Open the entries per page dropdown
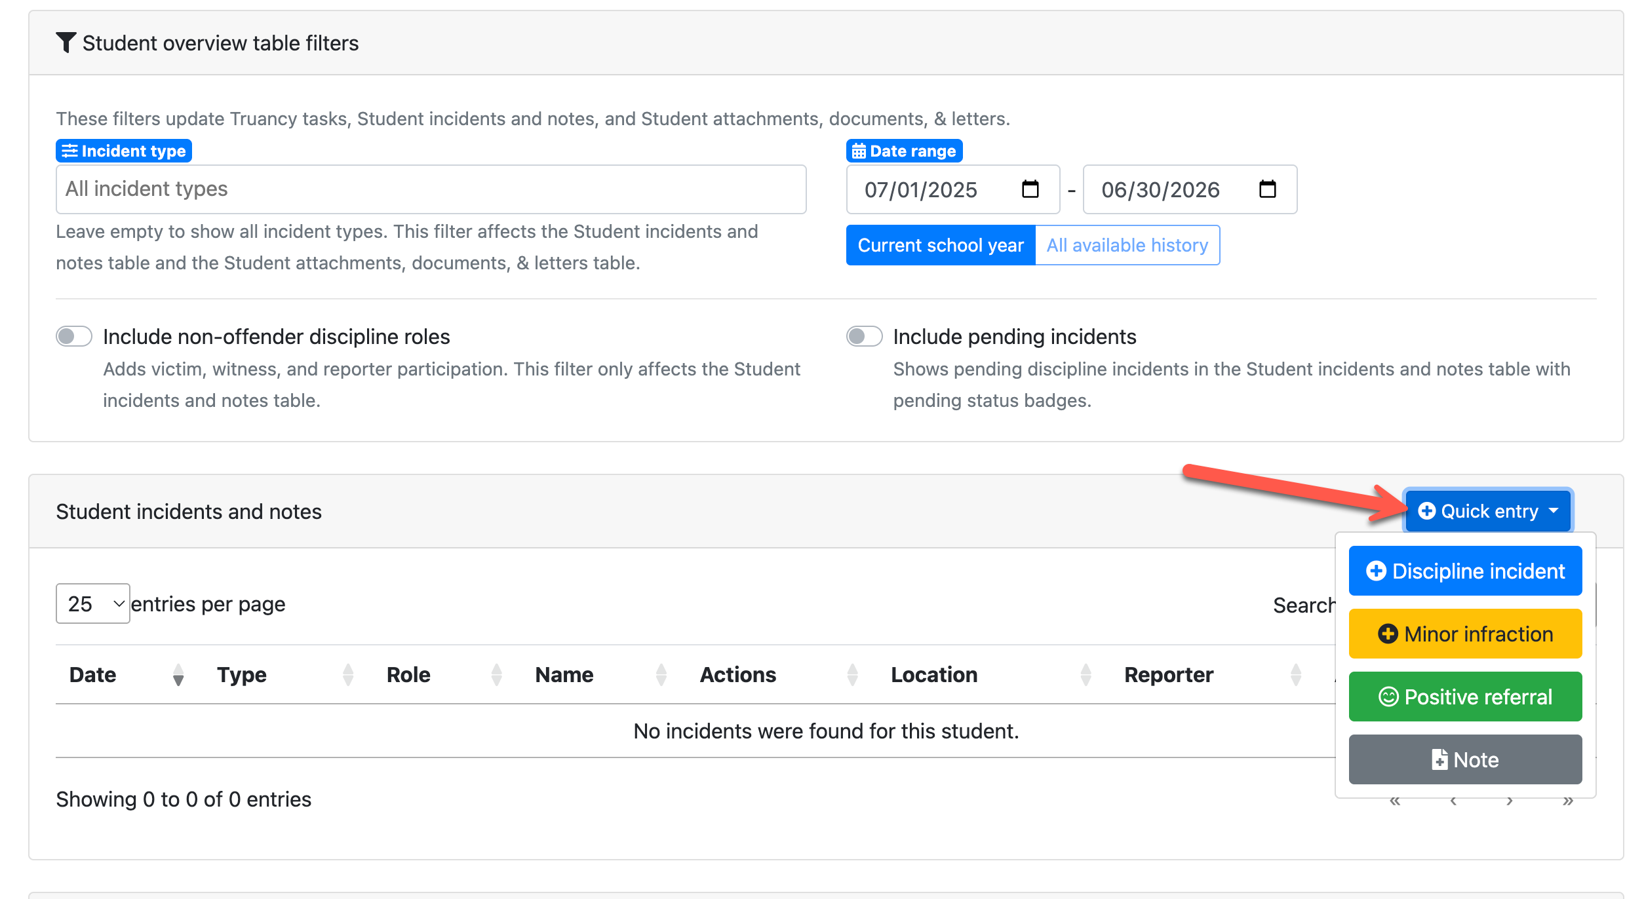This screenshot has width=1644, height=899. click(93, 603)
